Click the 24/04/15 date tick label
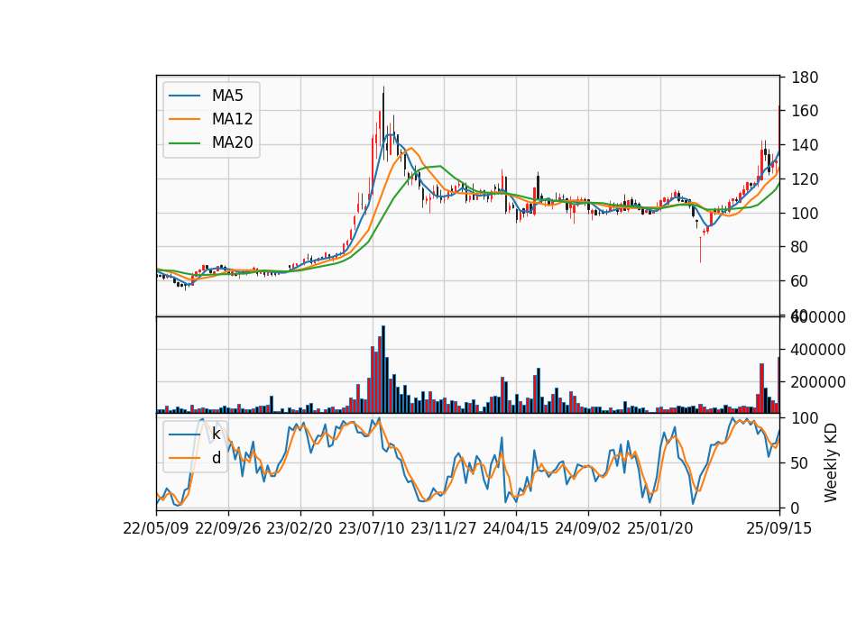Screen dimensions: 866x622 point(516,528)
